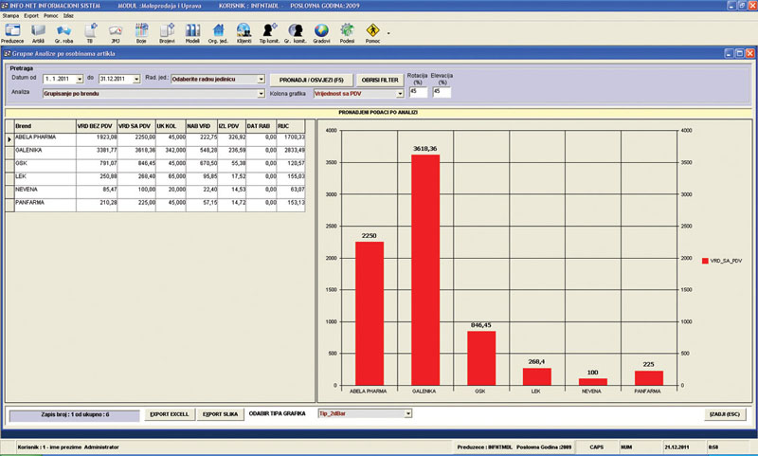The width and height of the screenshot is (758, 456).
Task: Click the Zapis broj record counter field
Action: 75,415
